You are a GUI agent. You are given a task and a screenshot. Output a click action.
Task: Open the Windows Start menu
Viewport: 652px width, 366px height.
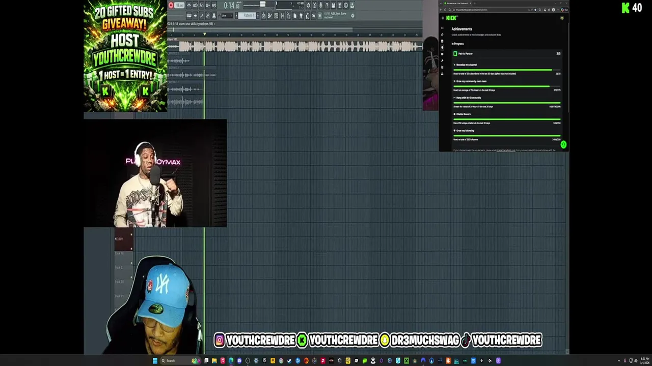coord(155,360)
